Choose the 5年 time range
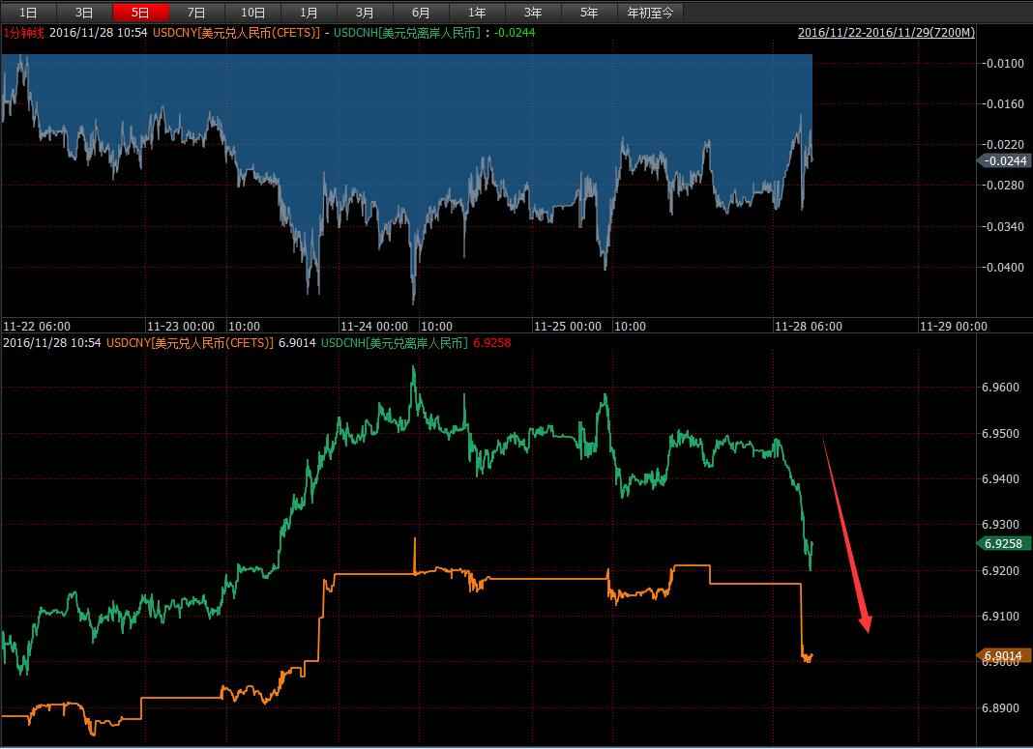Viewport: 1033px width, 749px height. [589, 13]
